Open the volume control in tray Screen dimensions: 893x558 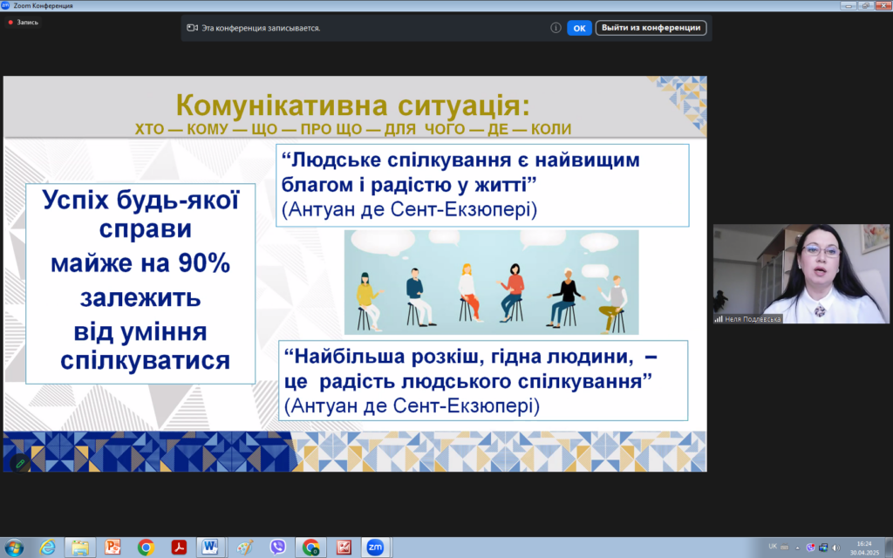[836, 548]
